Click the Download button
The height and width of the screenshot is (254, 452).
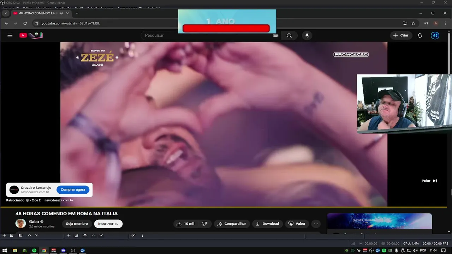point(267,224)
